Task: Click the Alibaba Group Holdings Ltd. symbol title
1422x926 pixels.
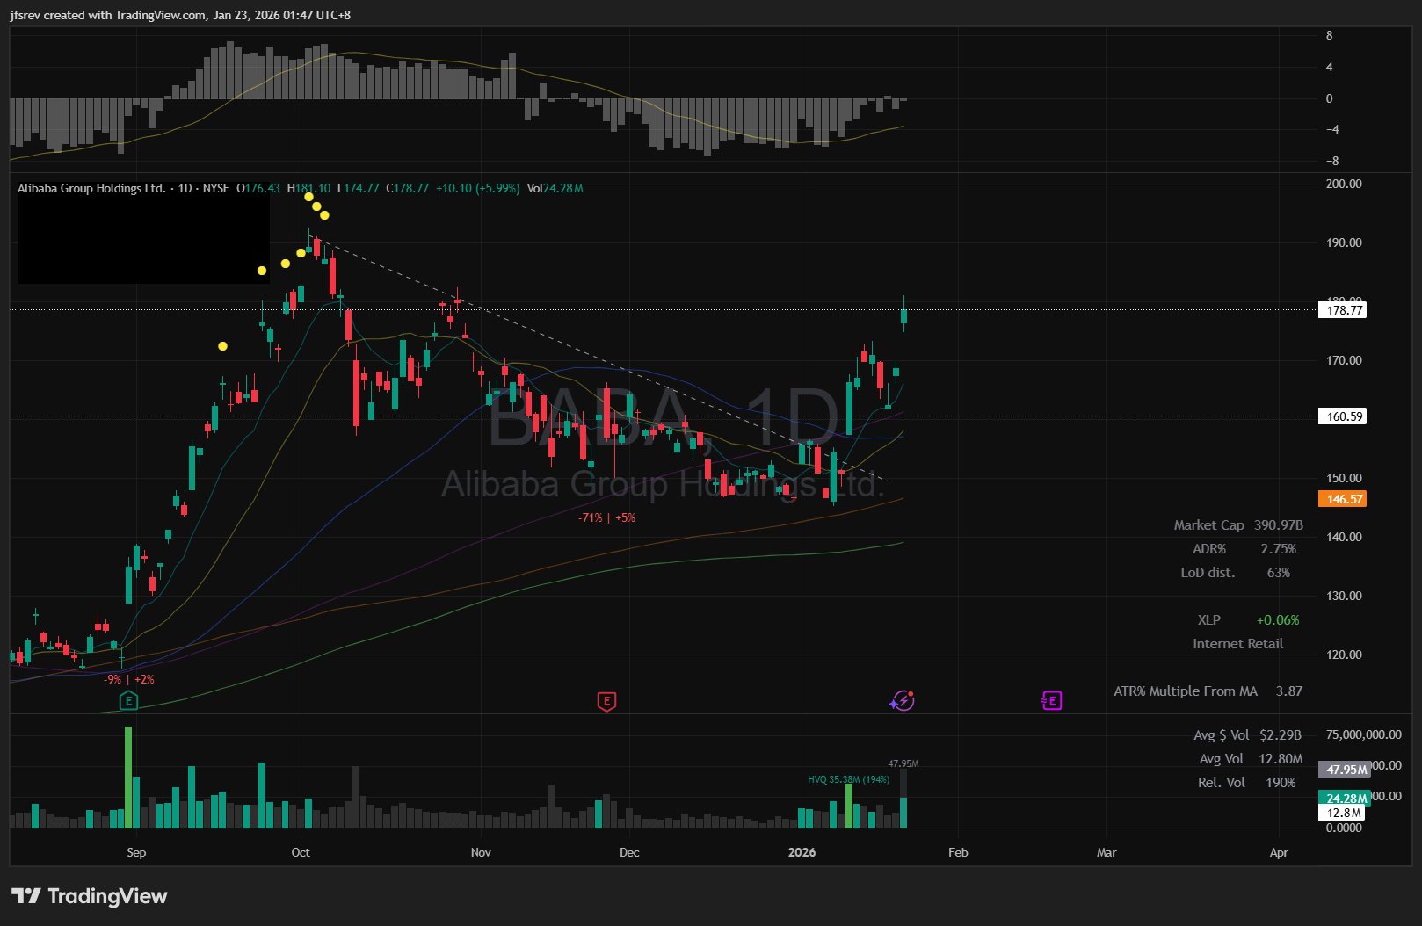Action: coord(91,188)
